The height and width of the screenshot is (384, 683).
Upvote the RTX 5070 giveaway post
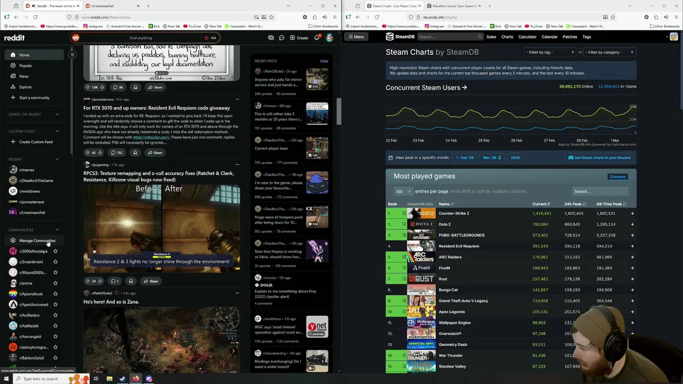coord(88,153)
